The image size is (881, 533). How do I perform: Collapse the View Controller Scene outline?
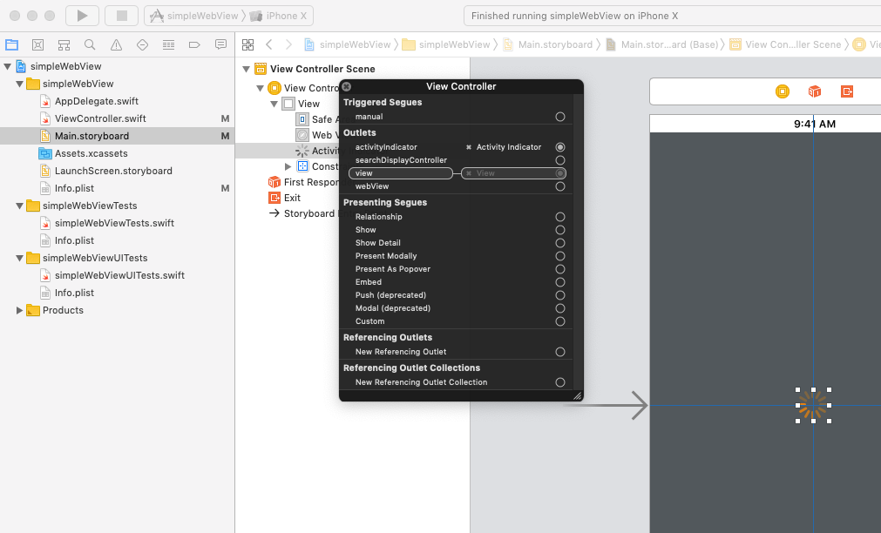(x=247, y=70)
